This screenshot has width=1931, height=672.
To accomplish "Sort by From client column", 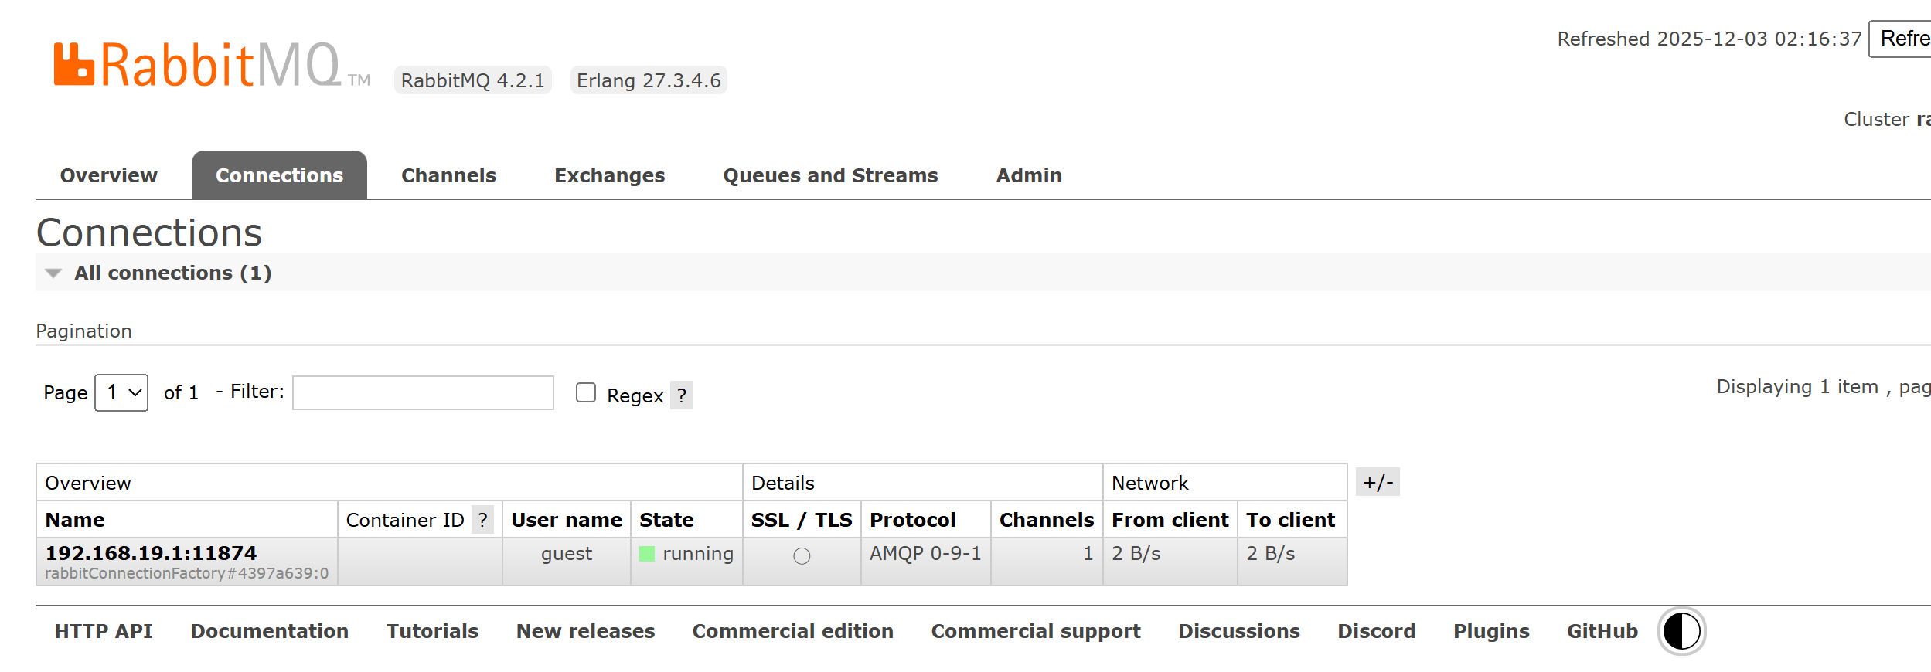I will point(1170,520).
